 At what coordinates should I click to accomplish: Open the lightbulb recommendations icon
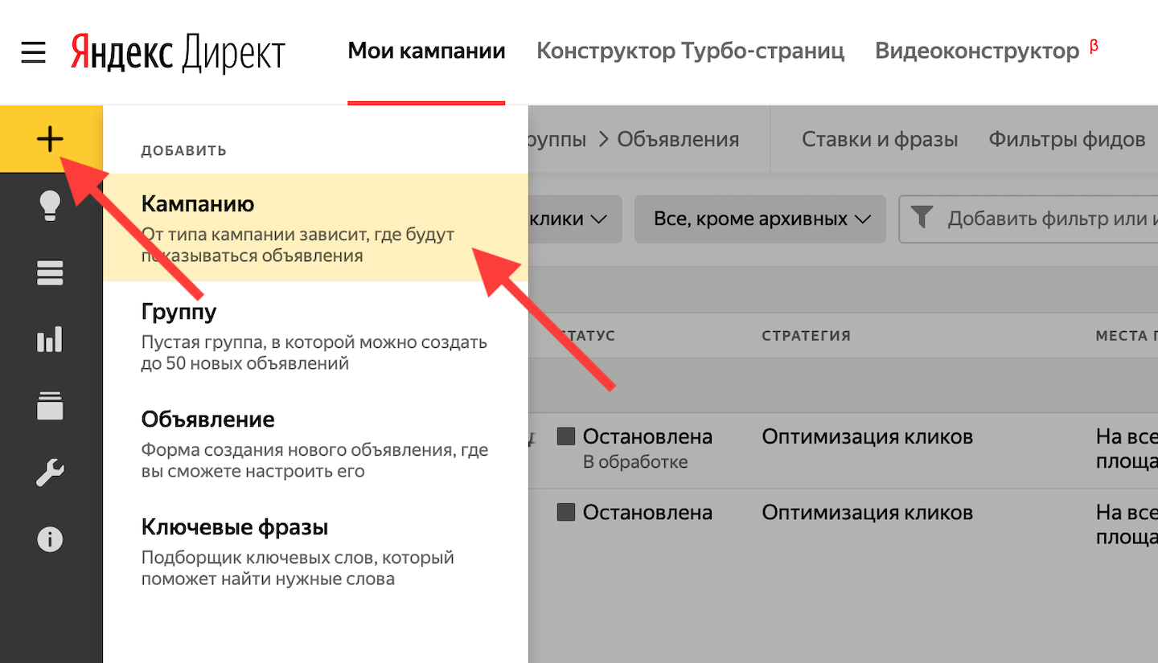[50, 207]
